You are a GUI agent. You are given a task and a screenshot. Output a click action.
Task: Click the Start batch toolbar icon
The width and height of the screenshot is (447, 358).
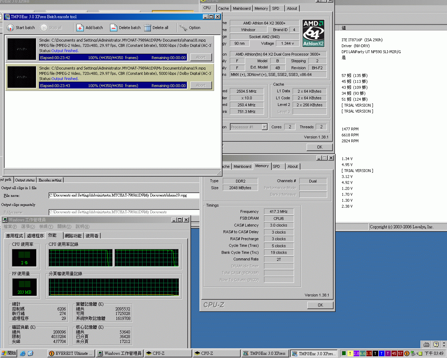(10, 28)
